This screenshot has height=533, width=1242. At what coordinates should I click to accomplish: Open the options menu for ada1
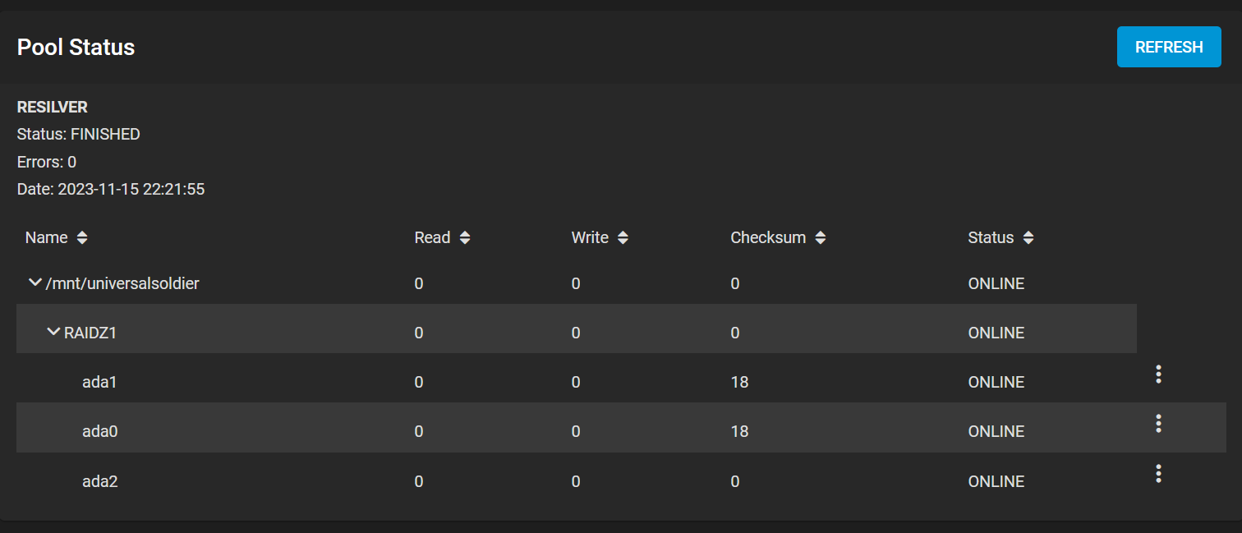click(1158, 374)
